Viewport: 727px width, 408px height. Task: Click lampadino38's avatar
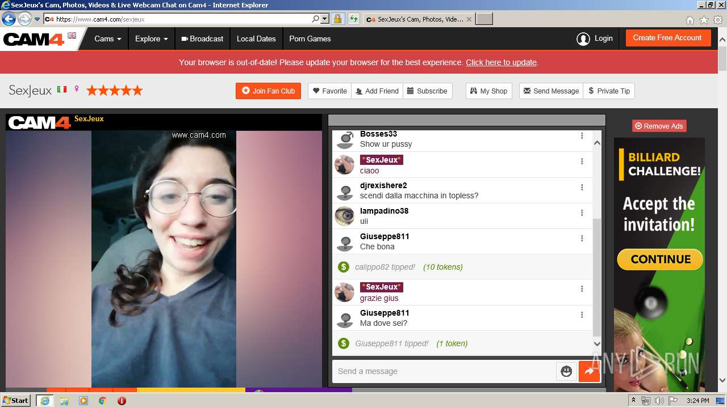pos(345,216)
